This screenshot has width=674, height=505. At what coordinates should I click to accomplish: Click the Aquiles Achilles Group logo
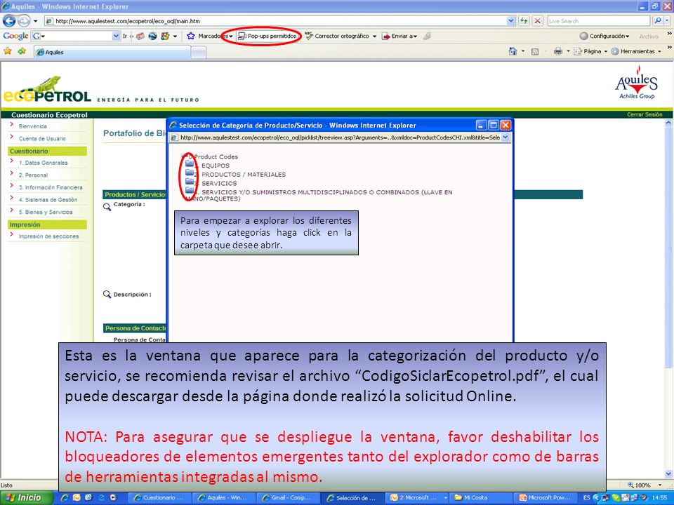point(637,83)
